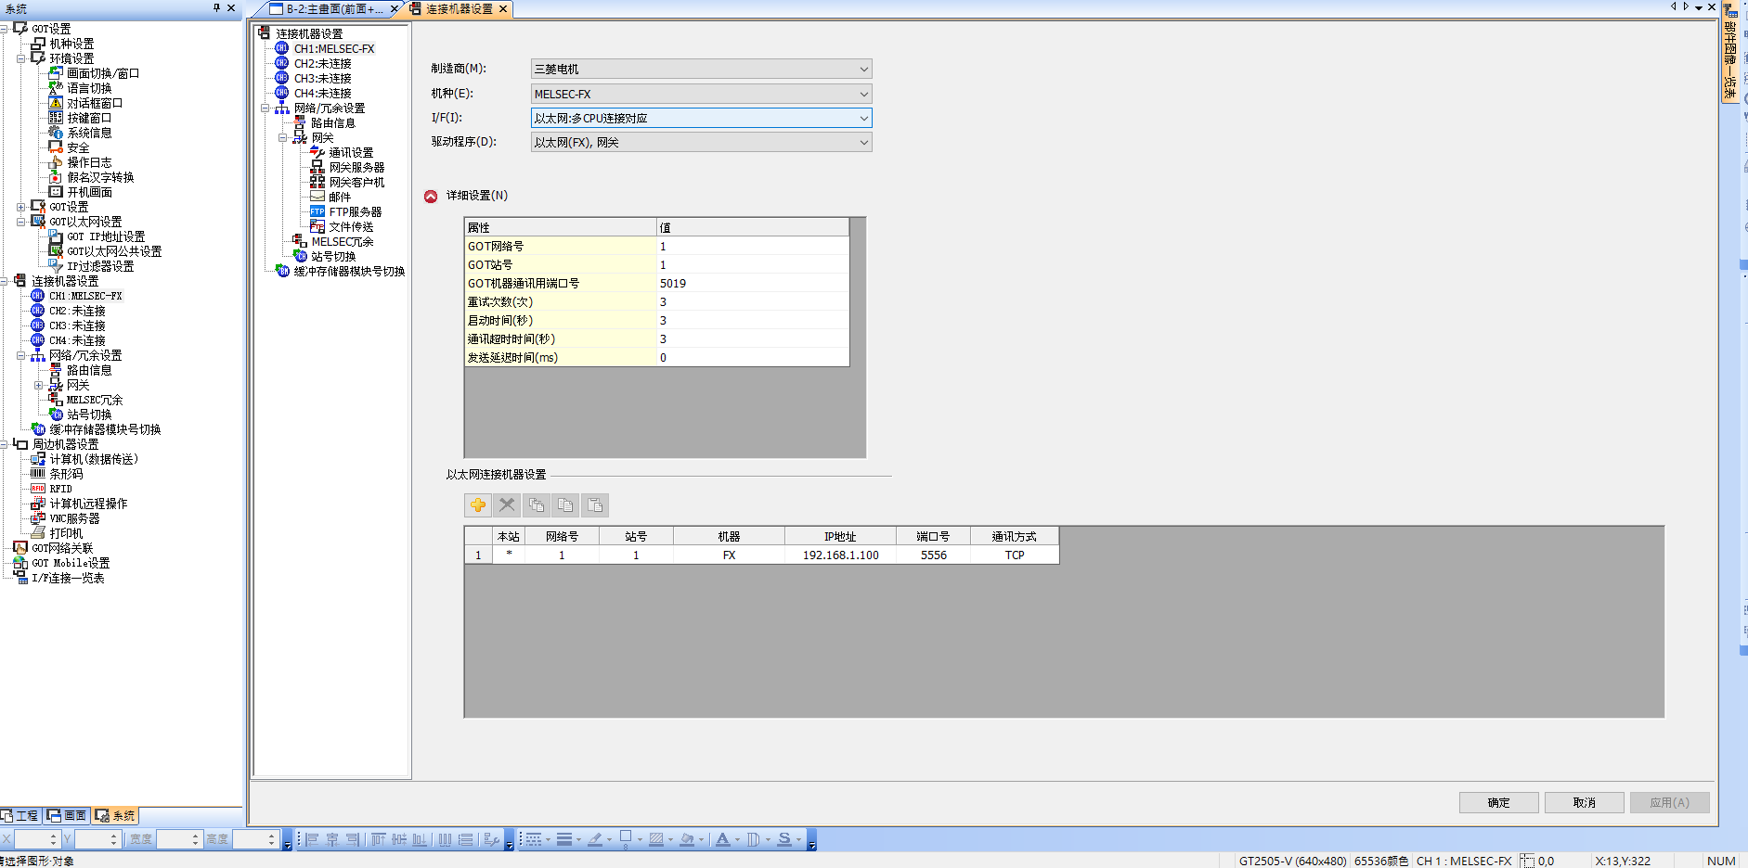Screen dimensions: 1748x868
Task: Select CH1:MELSEC-FX in the dialog tree
Action: pyautogui.click(x=334, y=49)
